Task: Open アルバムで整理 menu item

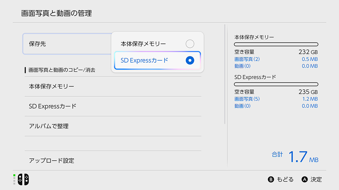Action: click(113, 126)
